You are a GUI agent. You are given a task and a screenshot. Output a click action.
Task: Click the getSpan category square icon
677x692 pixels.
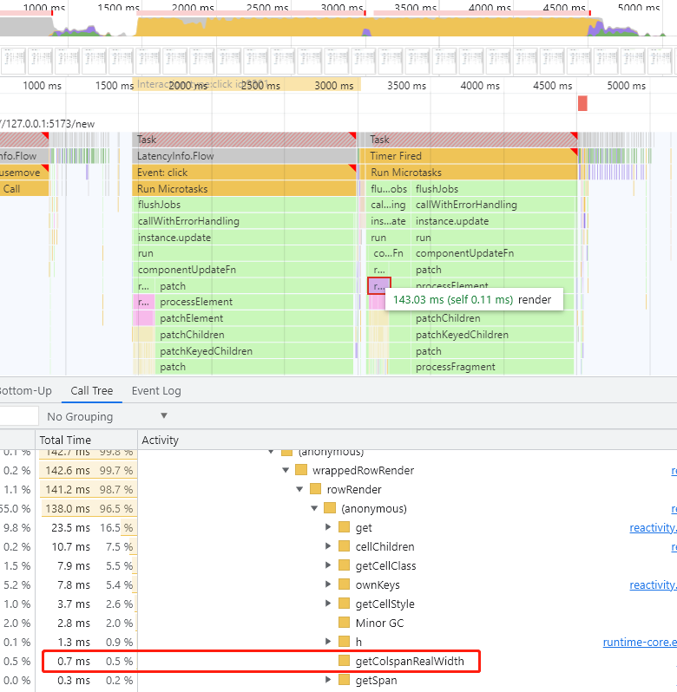(x=344, y=680)
